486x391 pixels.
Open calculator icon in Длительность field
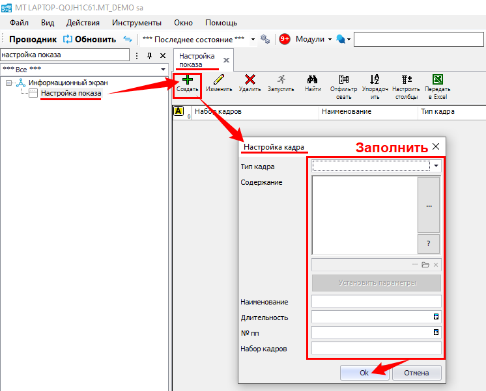(x=436, y=317)
